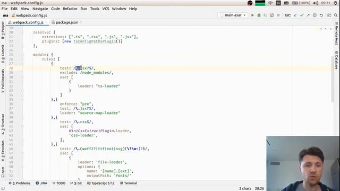Viewport: 340px width, 191px height.
Task: Show the Favorites tool window
Action: (x=3, y=151)
